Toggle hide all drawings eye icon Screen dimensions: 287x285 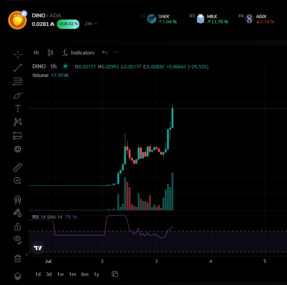coord(18,240)
